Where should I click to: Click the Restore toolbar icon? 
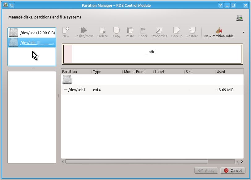click(192, 30)
